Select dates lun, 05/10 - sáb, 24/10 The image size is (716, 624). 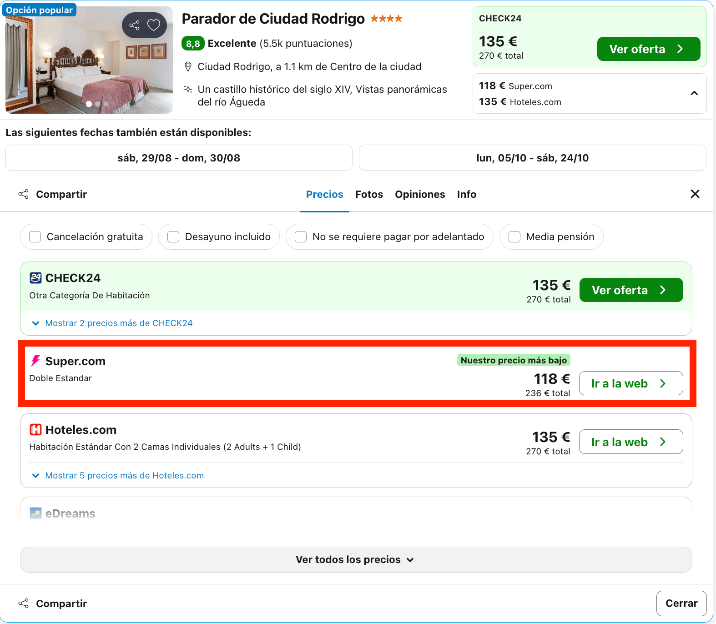[x=533, y=158]
